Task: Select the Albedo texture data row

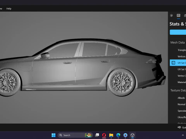Action: coord(178,98)
